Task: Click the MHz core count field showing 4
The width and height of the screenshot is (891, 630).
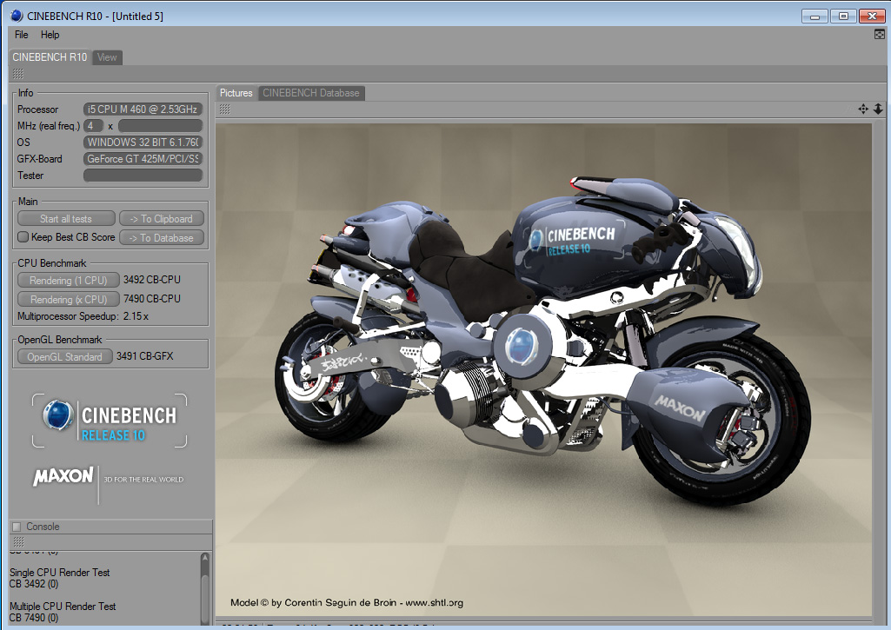Action: point(94,126)
